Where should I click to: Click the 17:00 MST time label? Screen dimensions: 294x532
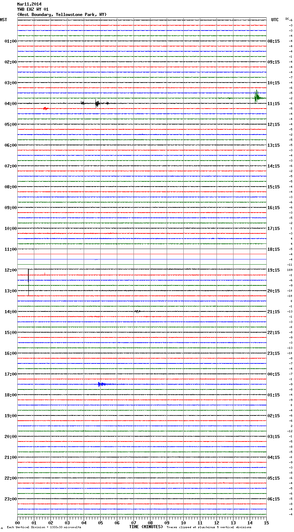pos(10,374)
